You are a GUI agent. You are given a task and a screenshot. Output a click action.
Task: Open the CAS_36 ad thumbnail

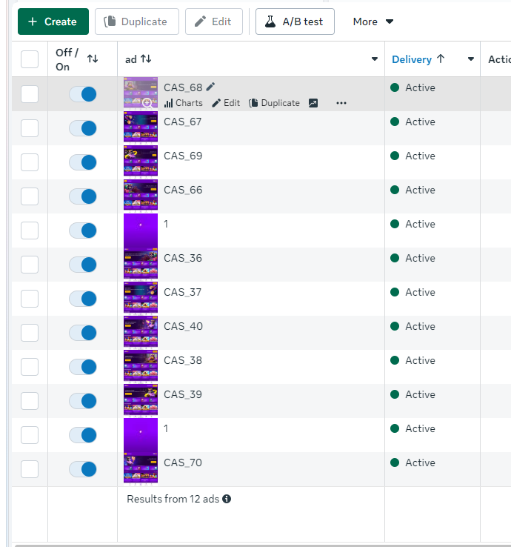tap(141, 263)
